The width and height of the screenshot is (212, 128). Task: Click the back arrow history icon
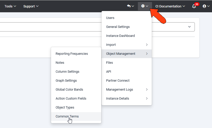pos(129,6)
